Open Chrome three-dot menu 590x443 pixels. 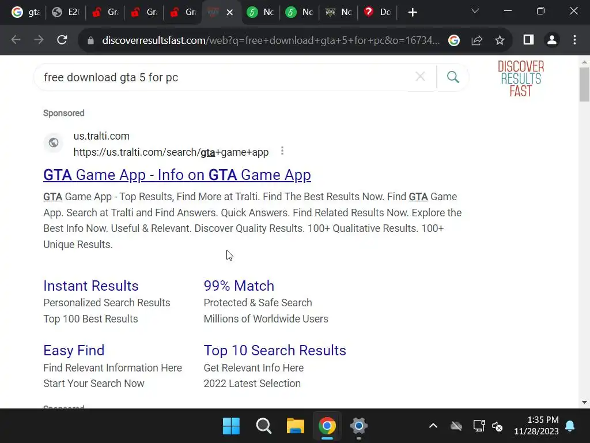point(574,40)
